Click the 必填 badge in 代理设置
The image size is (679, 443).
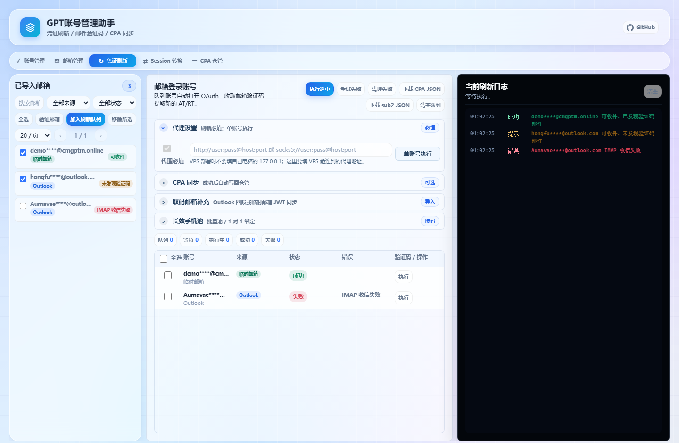point(430,128)
